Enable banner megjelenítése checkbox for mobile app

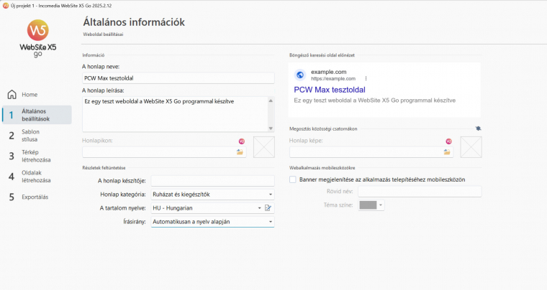coord(293,179)
